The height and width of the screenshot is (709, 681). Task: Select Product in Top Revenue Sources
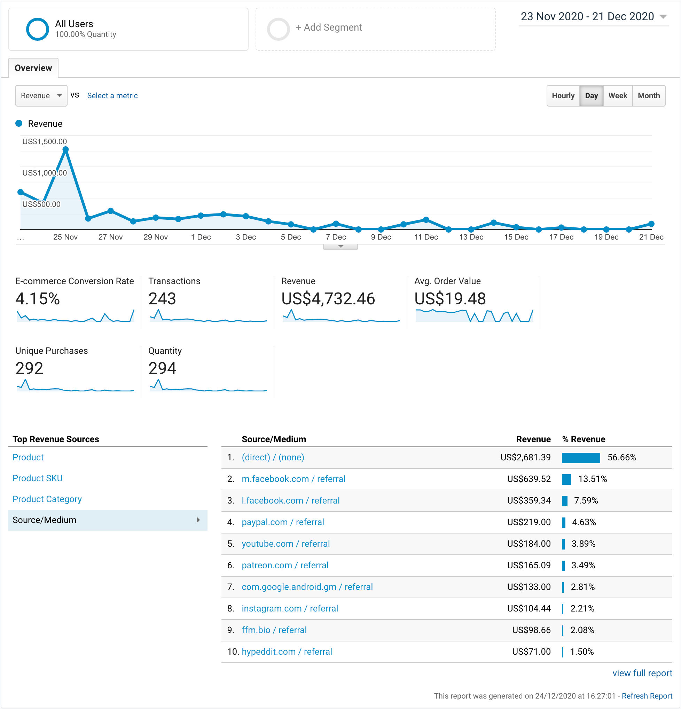(x=28, y=457)
